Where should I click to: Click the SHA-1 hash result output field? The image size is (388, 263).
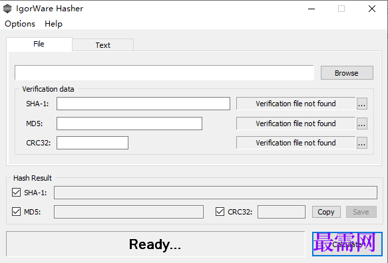(x=216, y=193)
